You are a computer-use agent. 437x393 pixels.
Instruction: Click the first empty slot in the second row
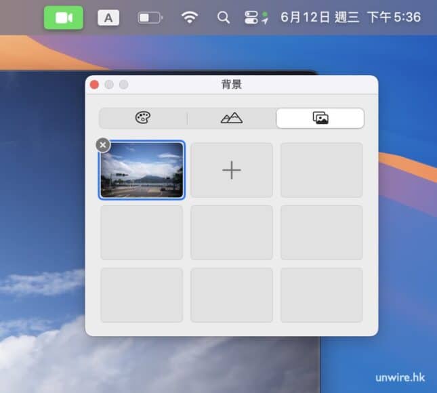click(x=142, y=232)
